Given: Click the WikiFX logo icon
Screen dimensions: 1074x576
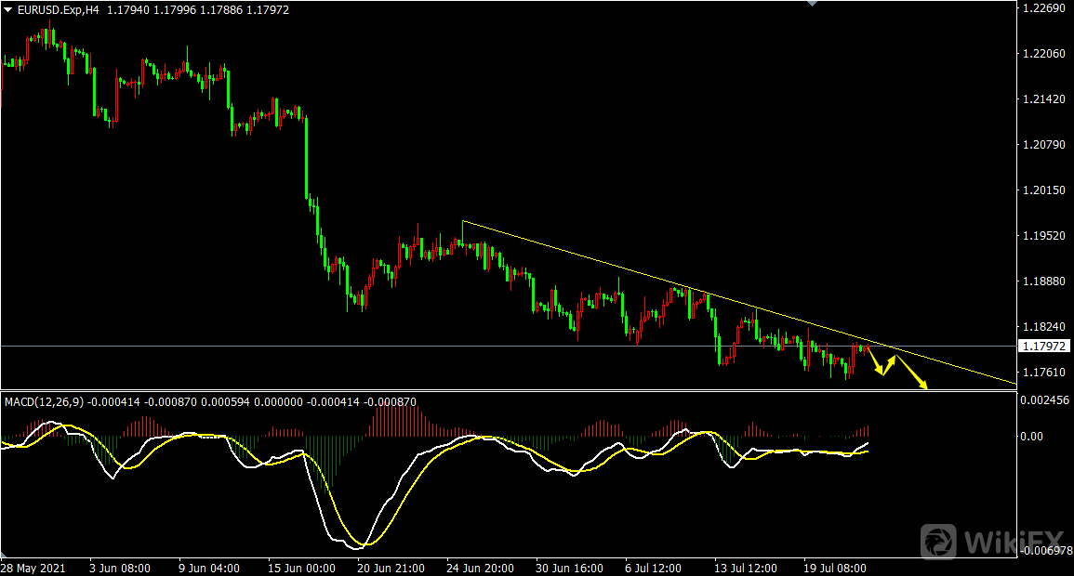Looking at the screenshot, I should [939, 540].
